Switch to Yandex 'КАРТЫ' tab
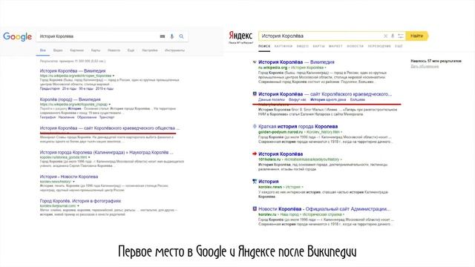 click(318, 46)
